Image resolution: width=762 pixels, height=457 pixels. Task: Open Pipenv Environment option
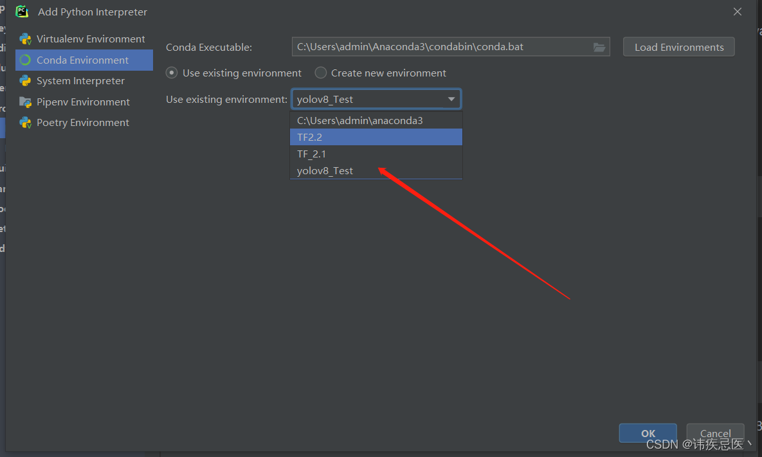pos(84,102)
